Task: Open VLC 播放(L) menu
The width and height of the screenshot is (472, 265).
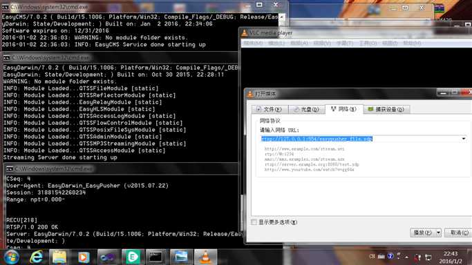Action: click(276, 43)
